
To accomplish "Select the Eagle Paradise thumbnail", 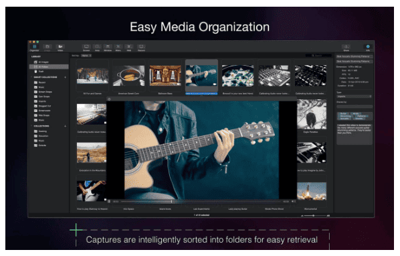I will pos(312,114).
